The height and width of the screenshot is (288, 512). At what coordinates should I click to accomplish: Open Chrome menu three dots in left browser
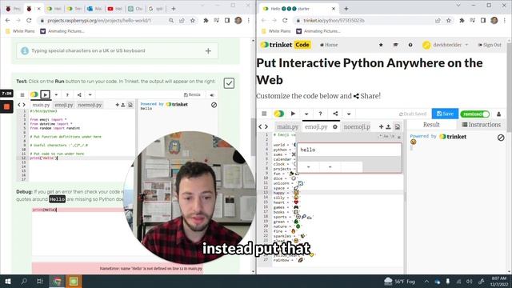pyautogui.click(x=249, y=20)
